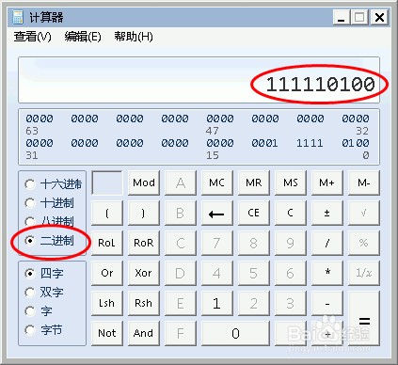Click the equals (=) button
The image size is (398, 365).
pos(364,318)
